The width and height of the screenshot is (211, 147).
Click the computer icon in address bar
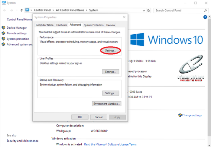point(28,10)
